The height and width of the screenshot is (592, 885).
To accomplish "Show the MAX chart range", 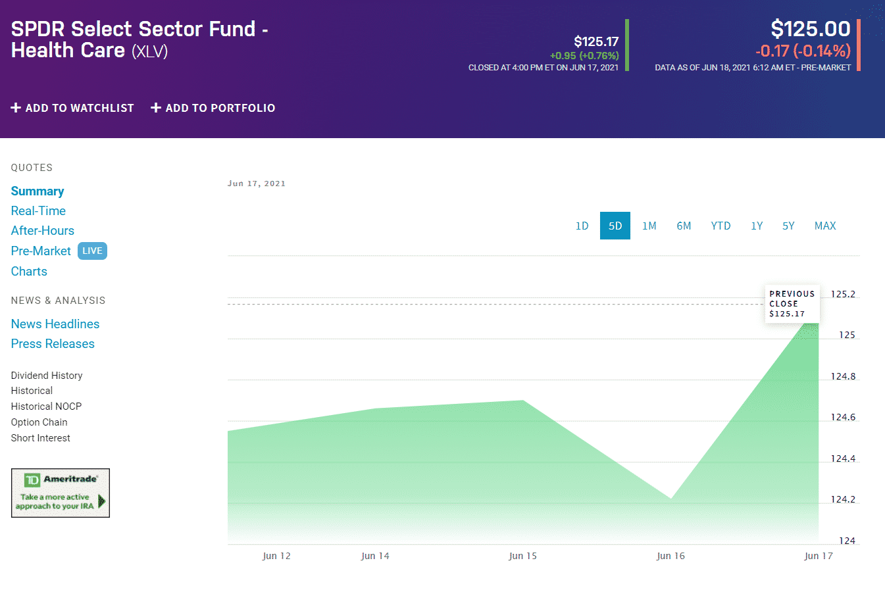I will (825, 226).
